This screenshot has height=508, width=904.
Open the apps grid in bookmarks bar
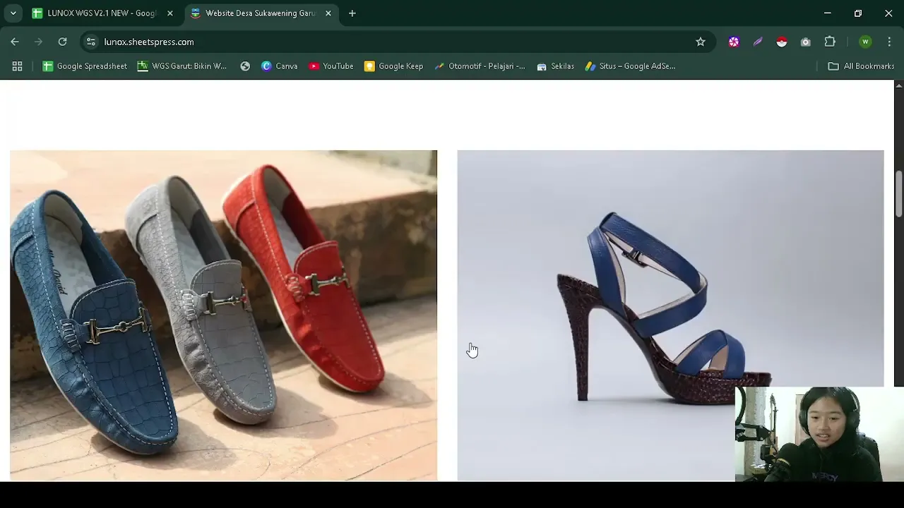(x=17, y=66)
